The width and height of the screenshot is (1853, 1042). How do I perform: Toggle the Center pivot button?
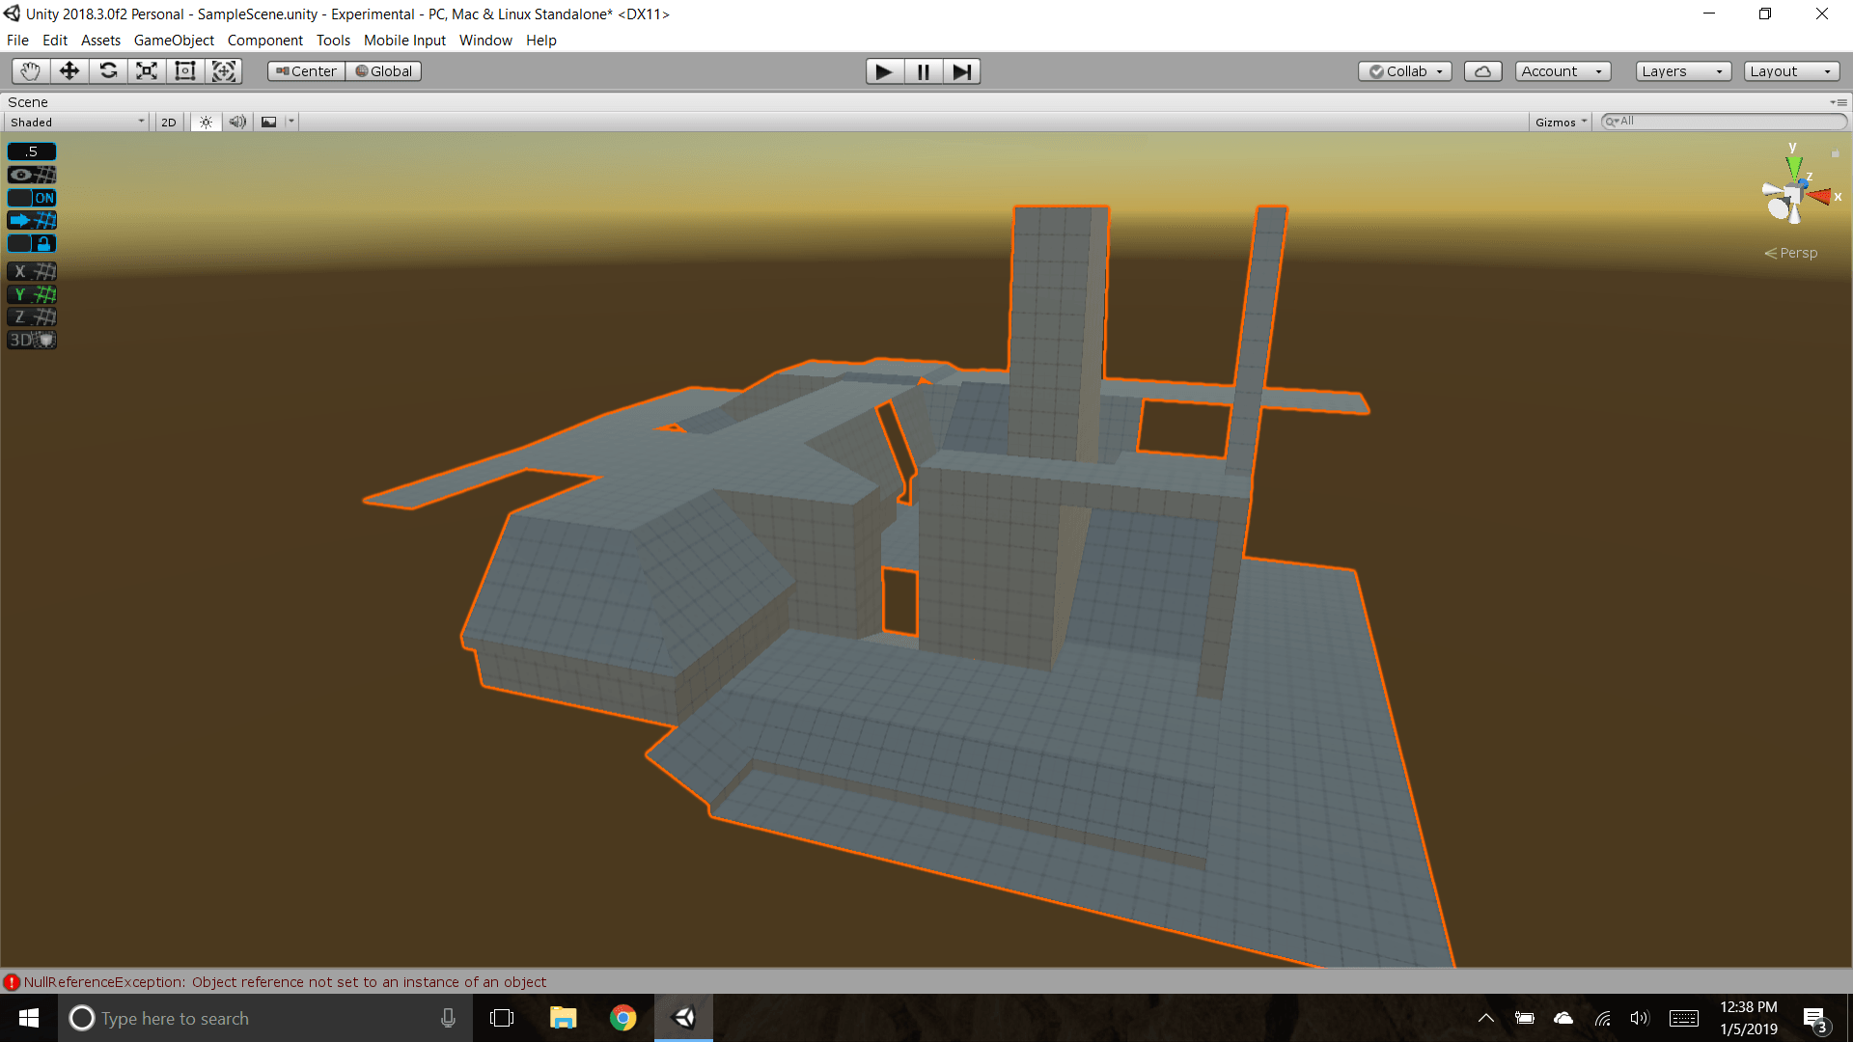pos(306,71)
